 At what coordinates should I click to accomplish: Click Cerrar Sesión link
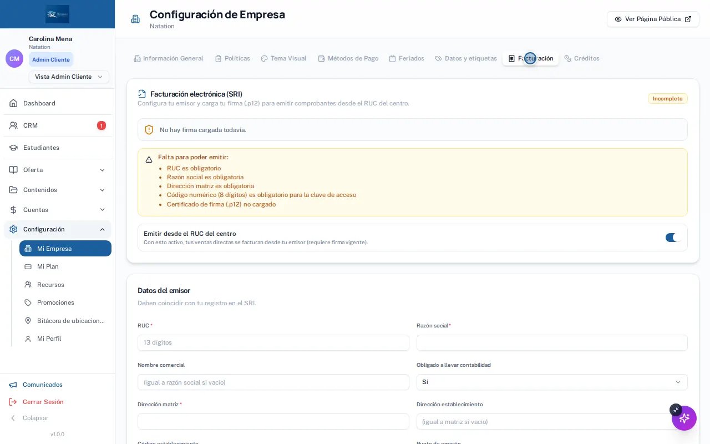pyautogui.click(x=37, y=402)
